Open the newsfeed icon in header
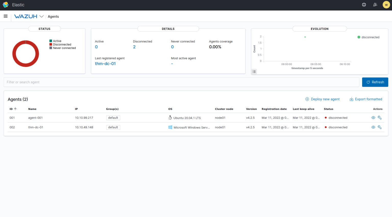Image resolution: width=392 pixels, height=217 pixels. coord(375,5)
